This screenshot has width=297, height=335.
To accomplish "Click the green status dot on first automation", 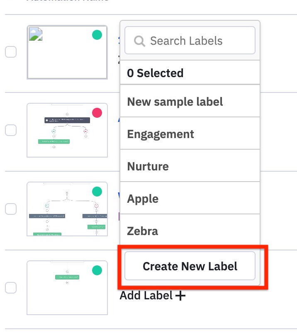I will (x=97, y=35).
